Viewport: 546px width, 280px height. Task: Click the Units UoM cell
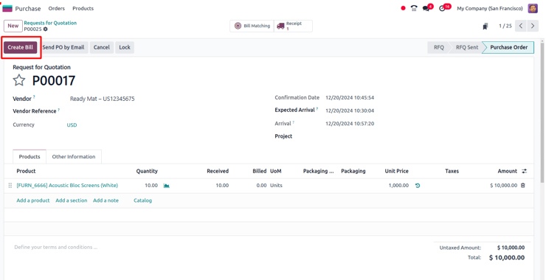(276, 186)
